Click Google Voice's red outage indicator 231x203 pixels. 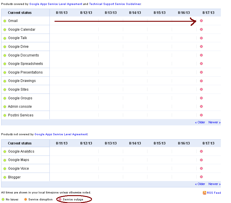201,169
